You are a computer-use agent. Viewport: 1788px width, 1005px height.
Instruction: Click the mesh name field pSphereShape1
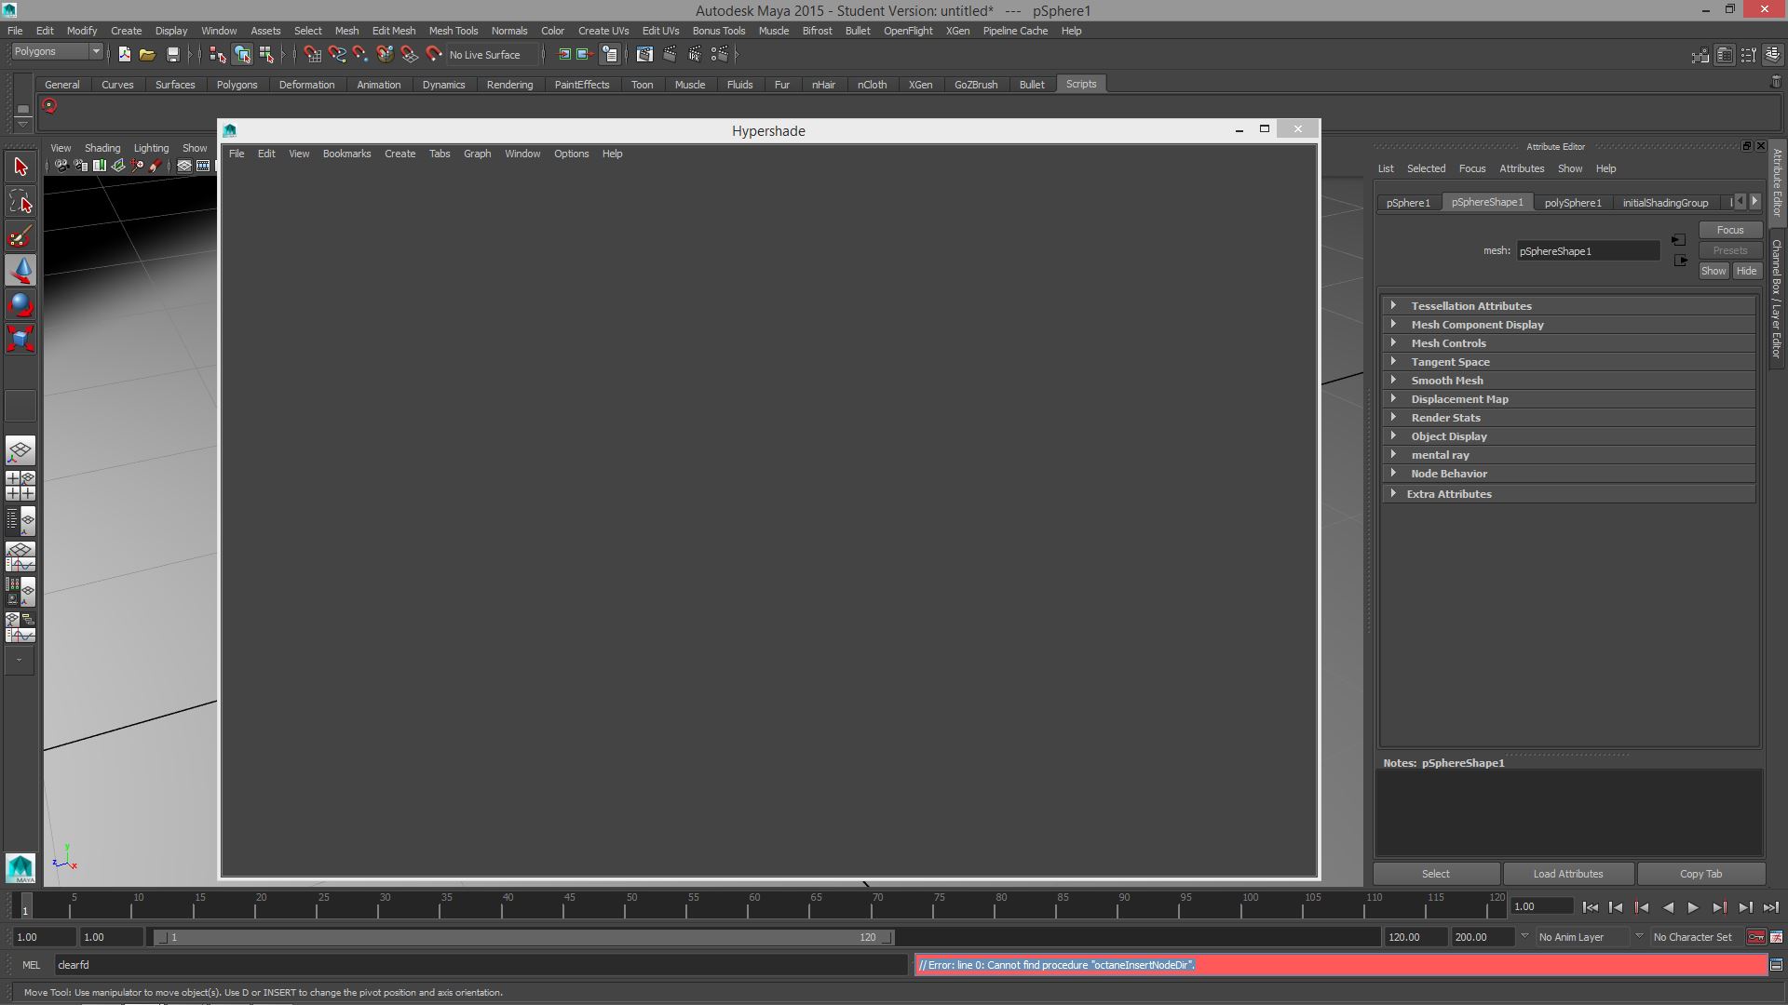click(x=1588, y=251)
